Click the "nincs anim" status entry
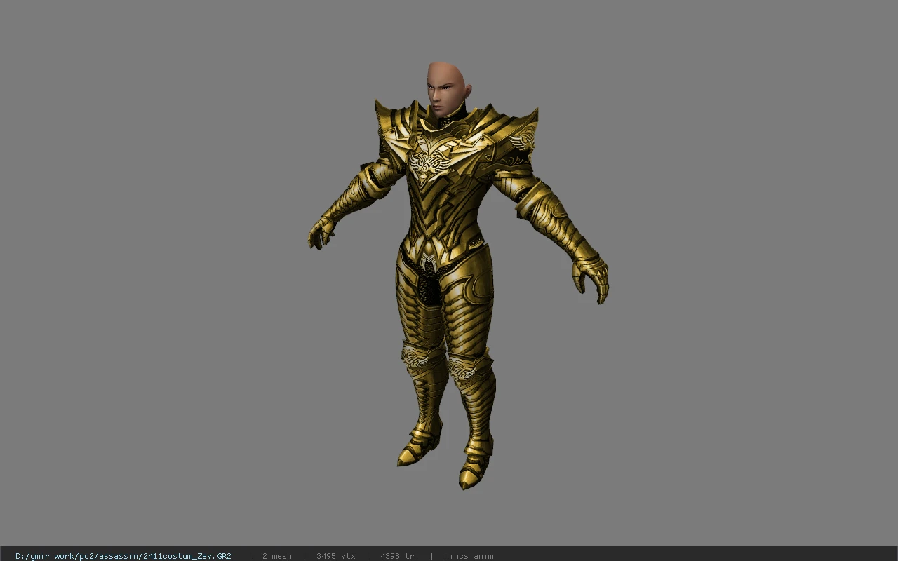Image resolution: width=898 pixels, height=561 pixels. tap(469, 556)
